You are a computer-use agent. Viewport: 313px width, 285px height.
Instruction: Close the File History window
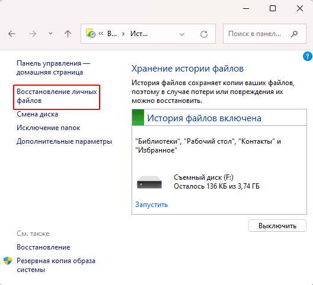(300, 8)
